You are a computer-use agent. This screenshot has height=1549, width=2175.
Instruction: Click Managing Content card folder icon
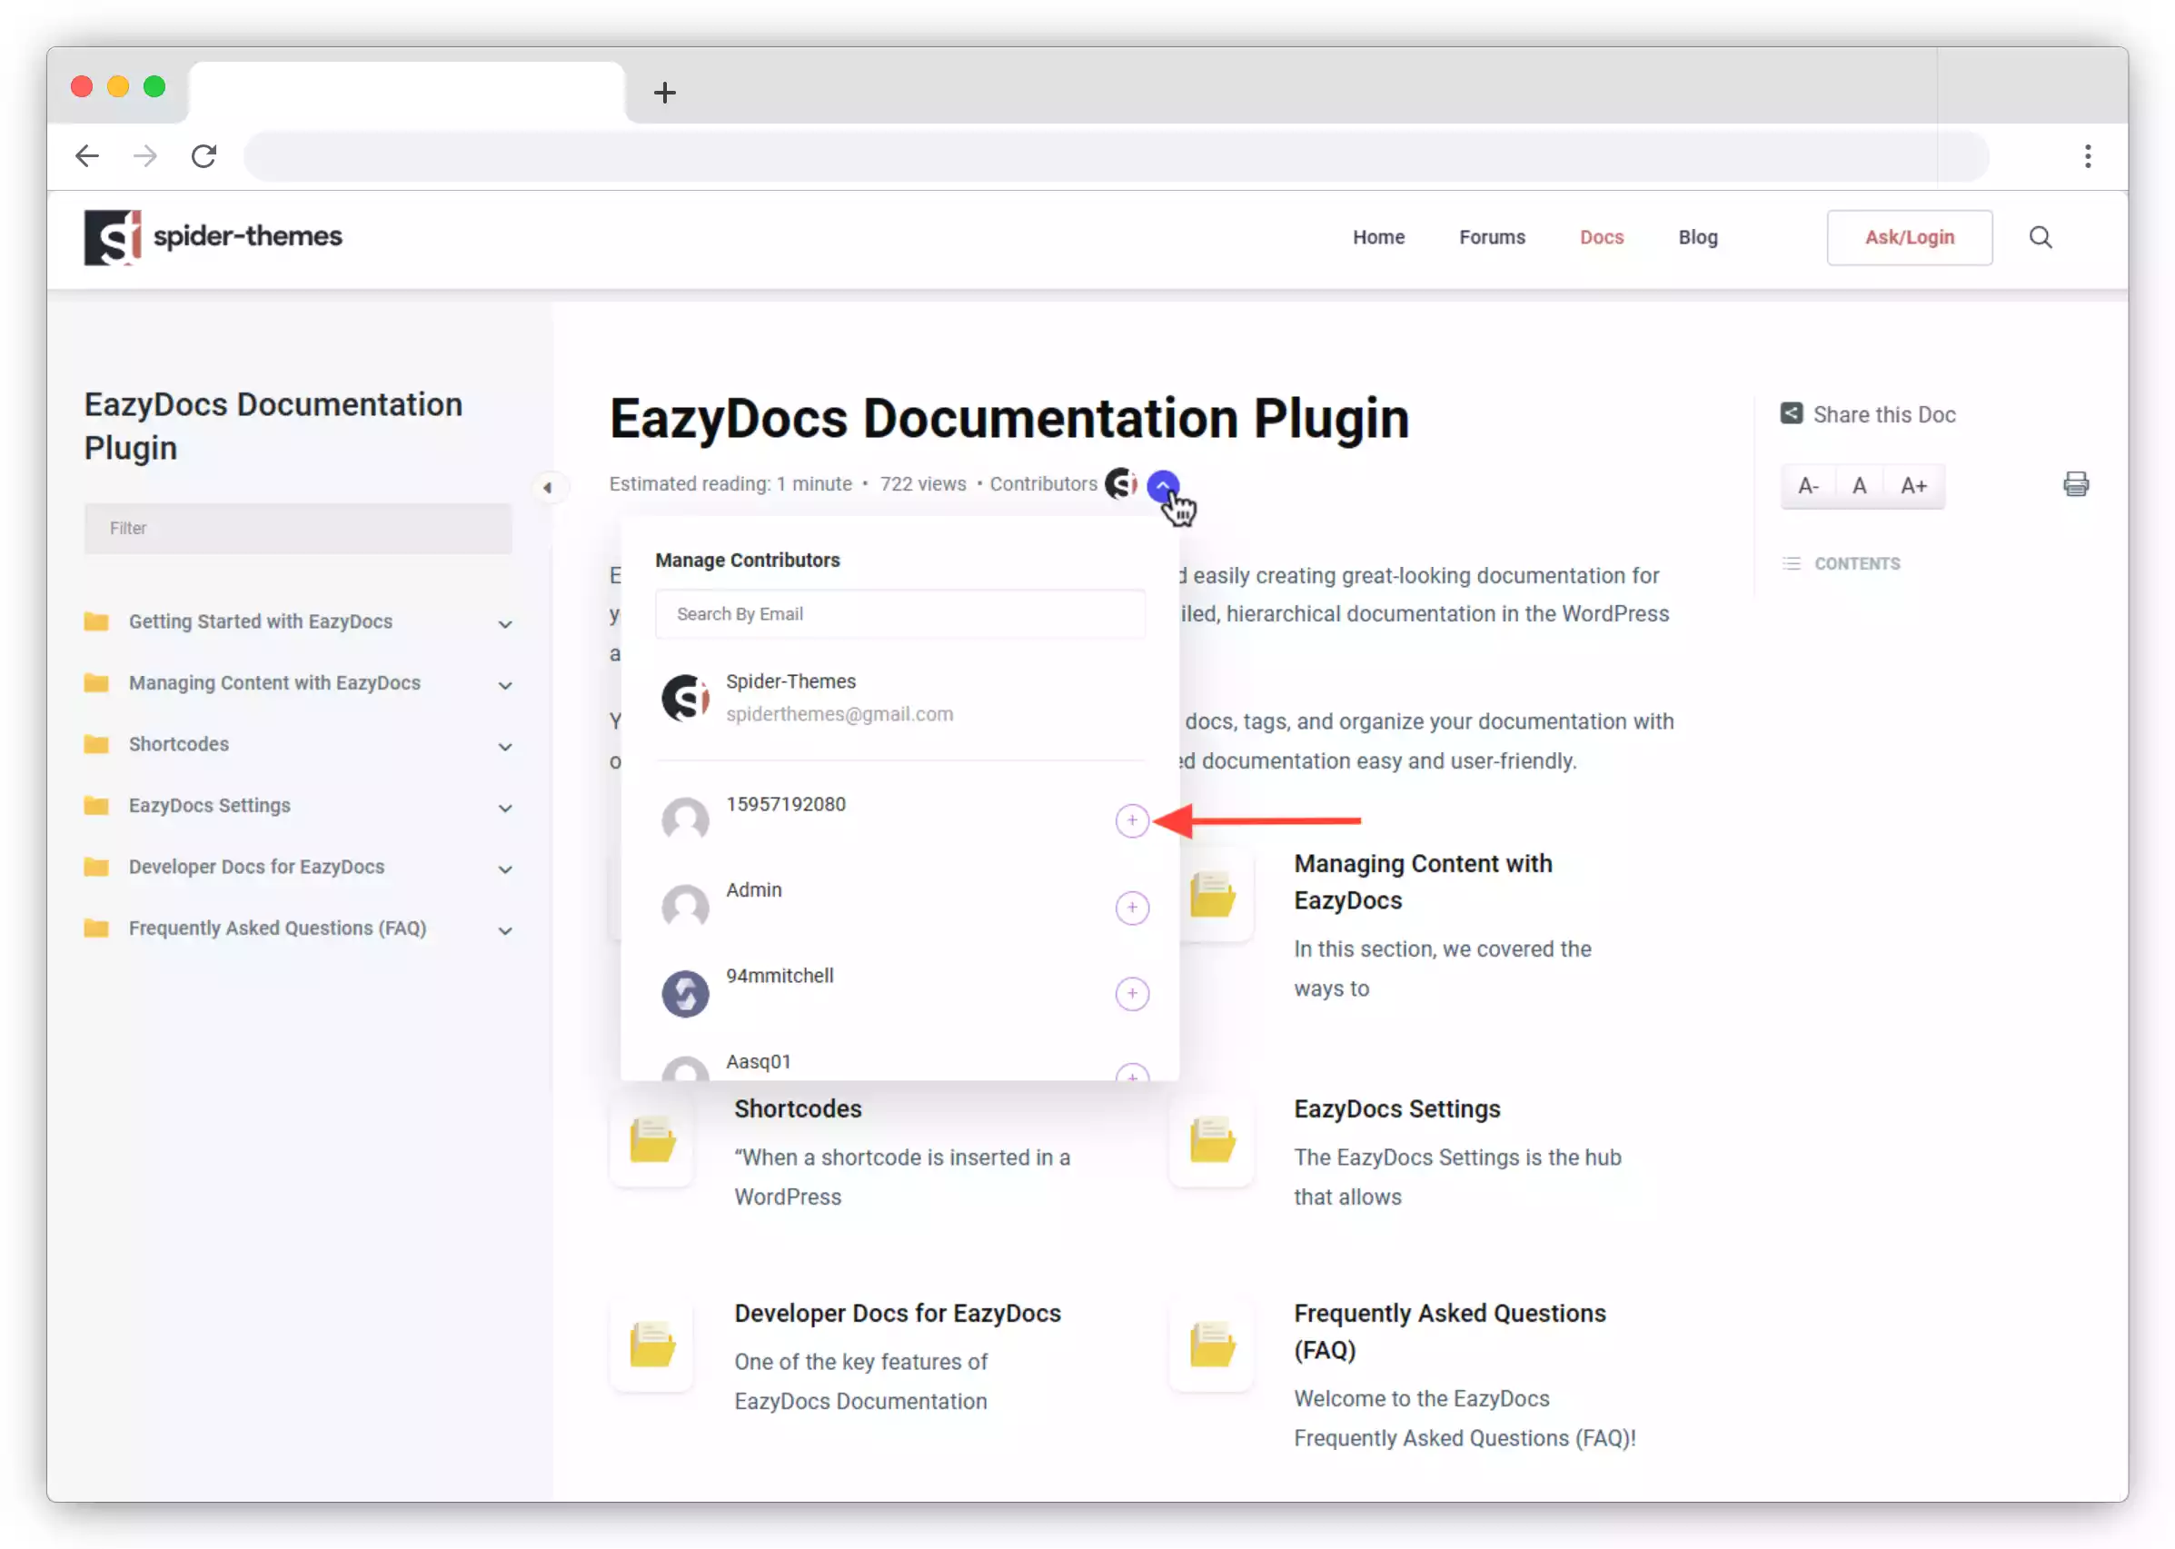(1212, 896)
